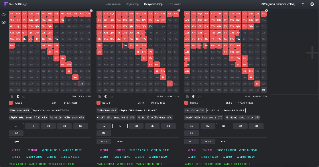This screenshot has height=167, width=319.
Task: Click the document icon under the third grid
Action: pyautogui.click(x=187, y=96)
